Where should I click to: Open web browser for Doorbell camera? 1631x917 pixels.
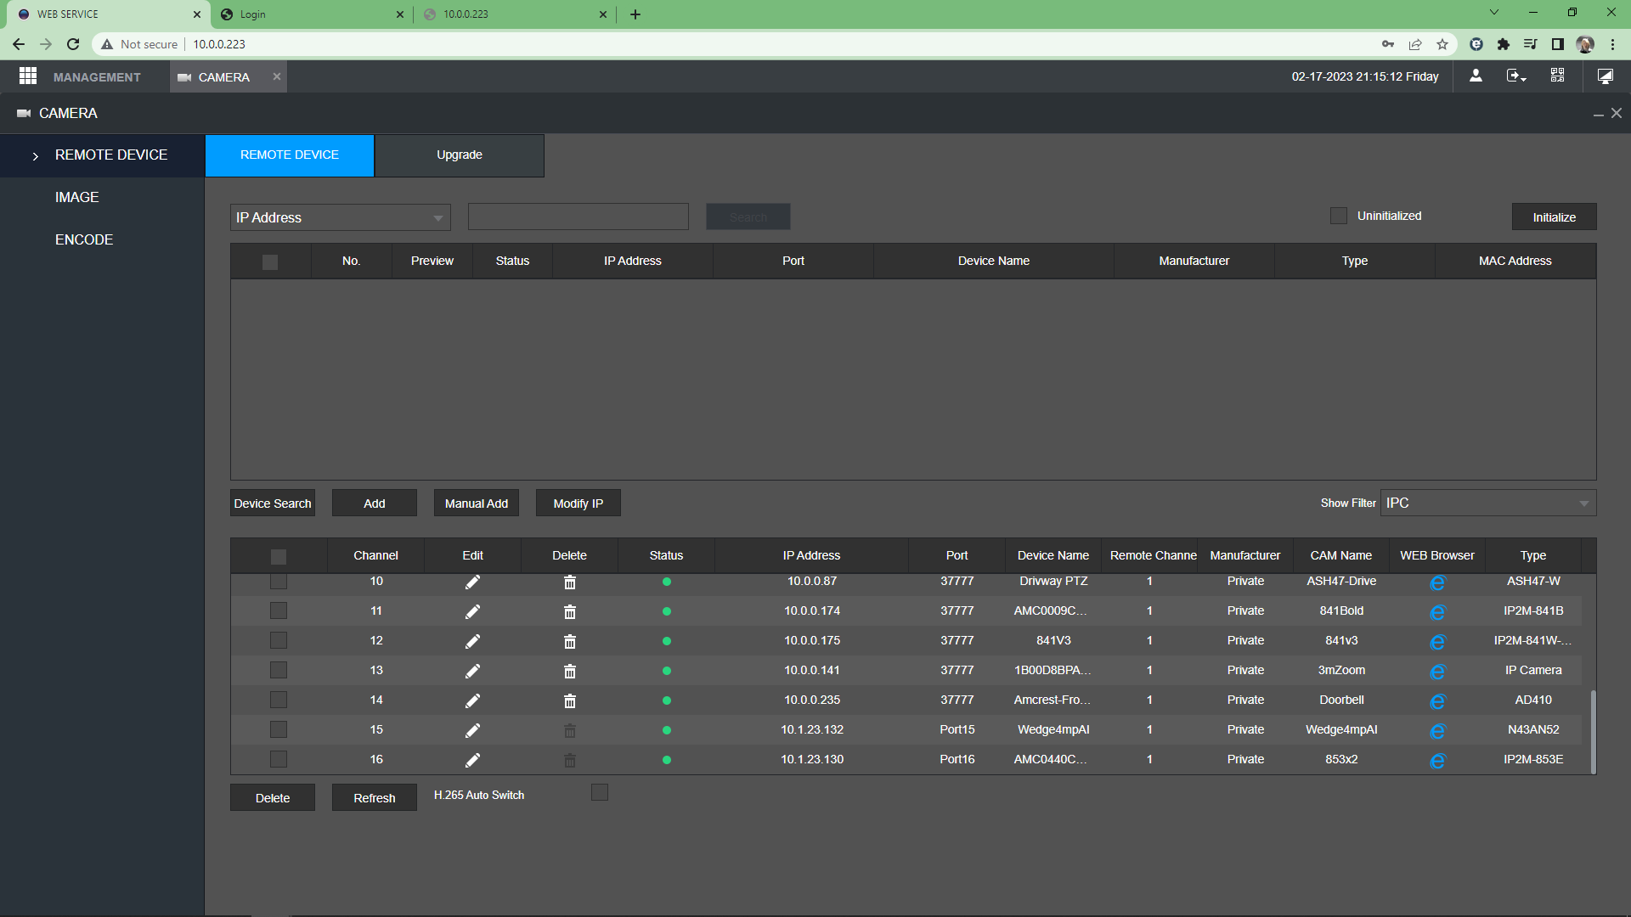[x=1437, y=701]
